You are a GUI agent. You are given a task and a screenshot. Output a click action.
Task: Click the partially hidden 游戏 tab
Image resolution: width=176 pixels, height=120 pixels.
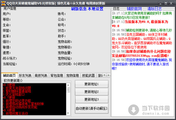tap(100, 76)
